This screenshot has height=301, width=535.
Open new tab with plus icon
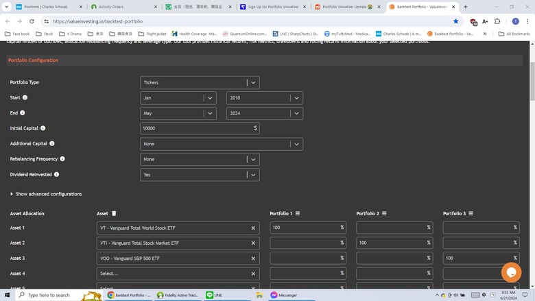(466, 6)
